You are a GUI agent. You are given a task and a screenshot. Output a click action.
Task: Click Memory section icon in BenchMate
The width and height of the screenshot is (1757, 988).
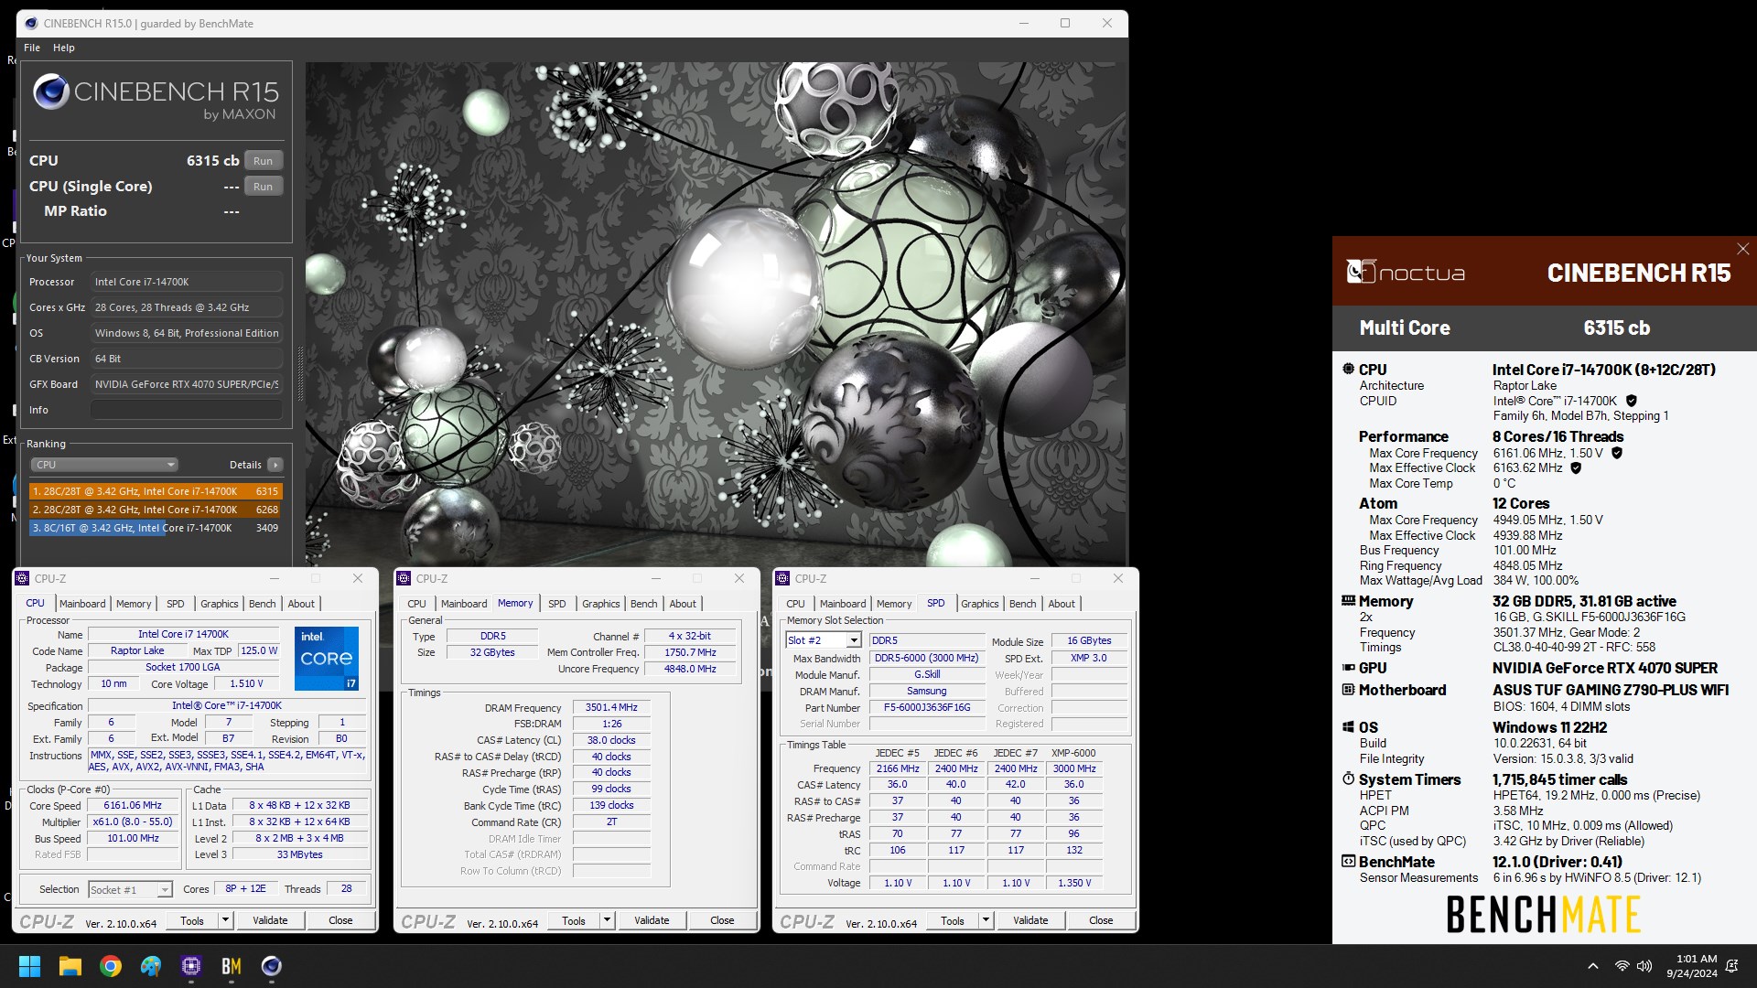click(1348, 601)
